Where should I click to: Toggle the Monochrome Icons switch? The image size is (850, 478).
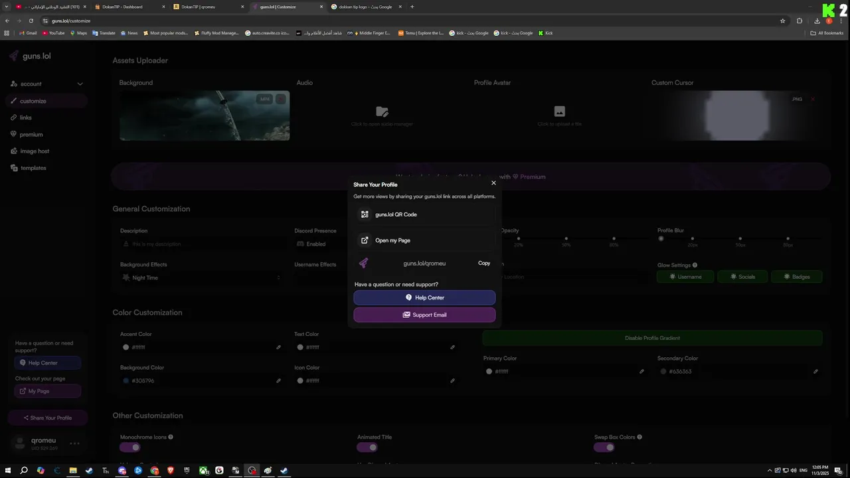tap(130, 447)
